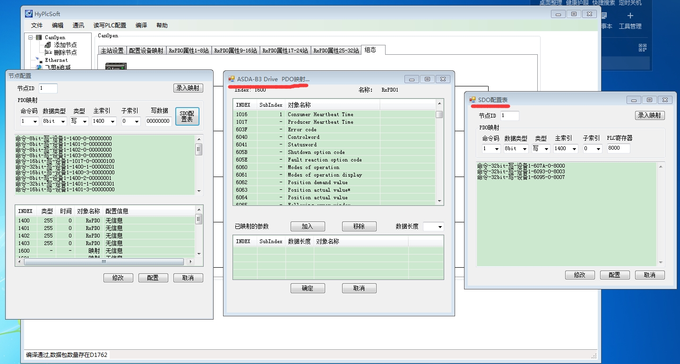Click 配置 button in 节点配置 window
Viewport: 680px width, 364px height.
click(x=153, y=278)
